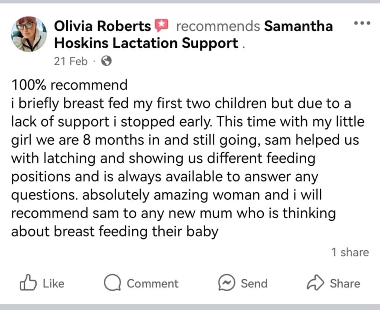The width and height of the screenshot is (380, 310).
Task: Click the globe public audience icon
Action: pyautogui.click(x=106, y=61)
